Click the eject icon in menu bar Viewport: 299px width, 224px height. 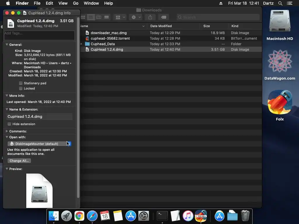tap(221, 3)
